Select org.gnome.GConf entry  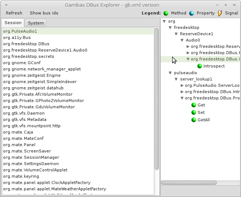tap(78, 63)
